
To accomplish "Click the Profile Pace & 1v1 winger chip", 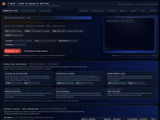I will pyautogui.click(x=14, y=83).
